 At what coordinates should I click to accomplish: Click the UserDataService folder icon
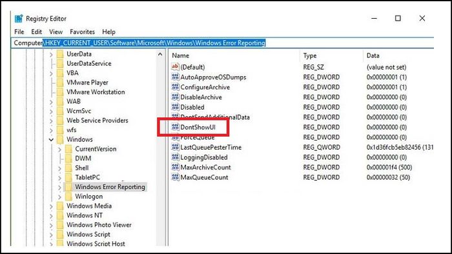[x=60, y=63]
